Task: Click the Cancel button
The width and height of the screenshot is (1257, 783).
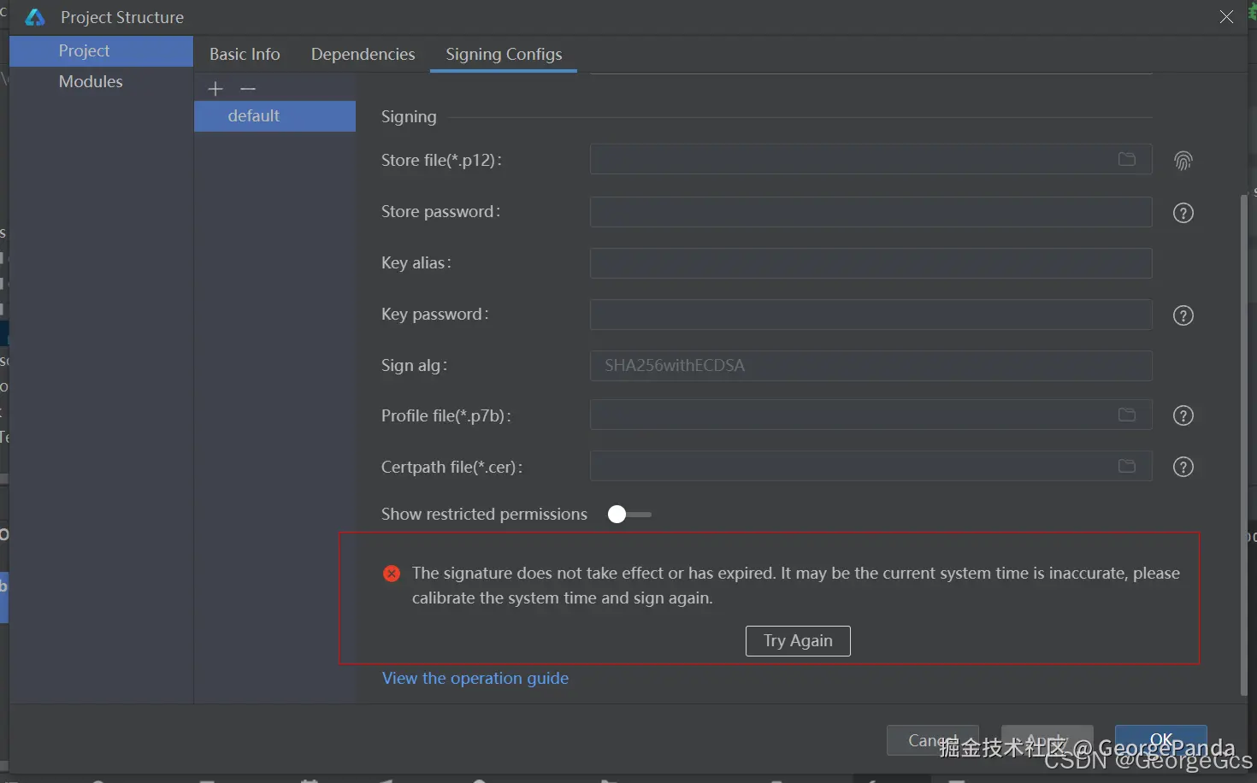Action: pyautogui.click(x=933, y=740)
